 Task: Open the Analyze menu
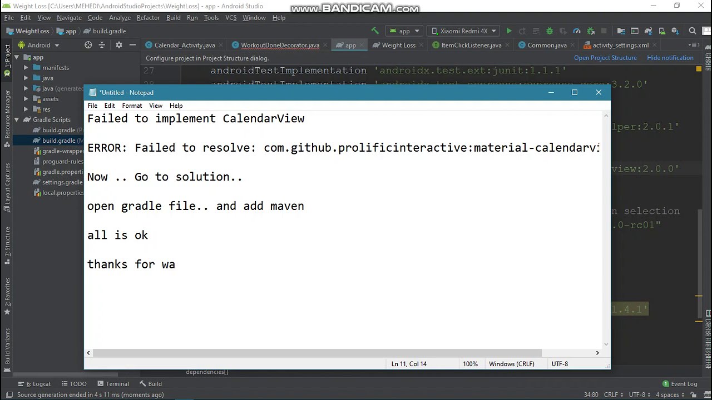point(120,18)
